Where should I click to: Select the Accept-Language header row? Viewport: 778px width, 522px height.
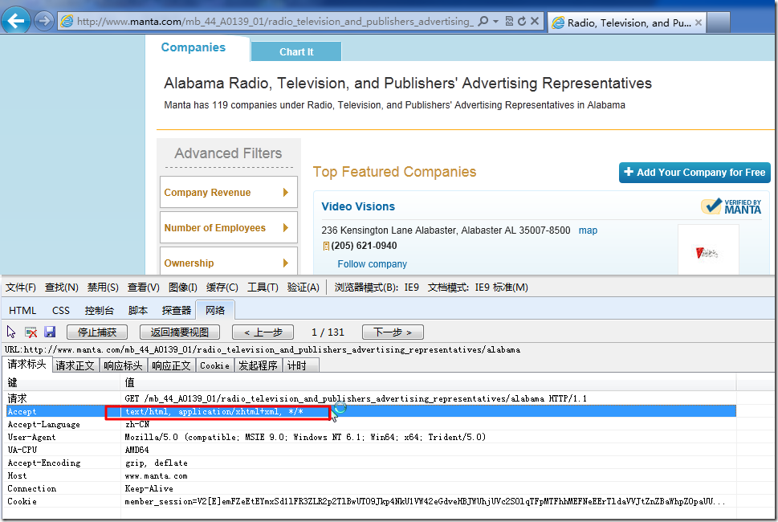[371, 424]
